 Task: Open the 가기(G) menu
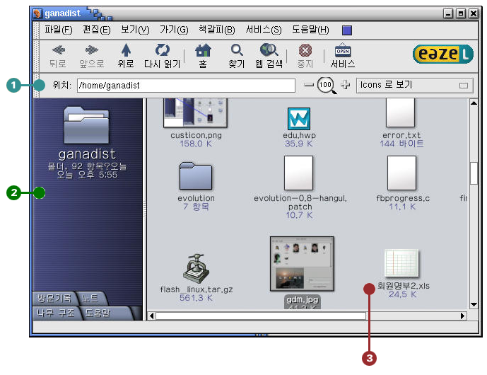[174, 30]
